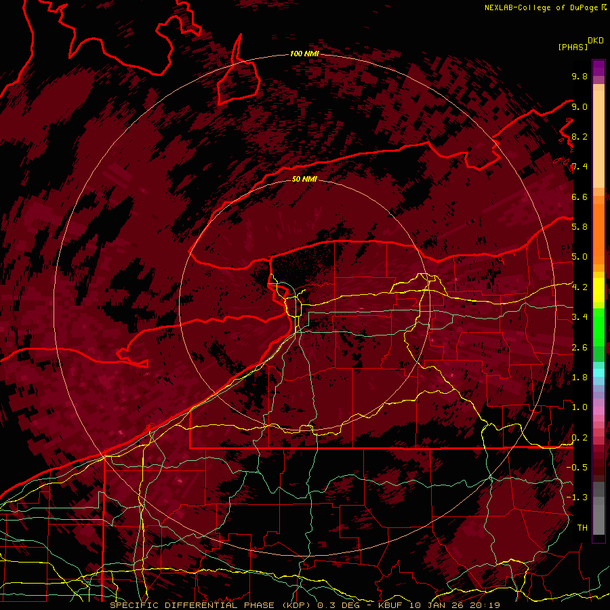Click SPECIFIC DIFFERENTIAL PHASE (KDP) caption text
The width and height of the screenshot is (610, 610).
[211, 605]
